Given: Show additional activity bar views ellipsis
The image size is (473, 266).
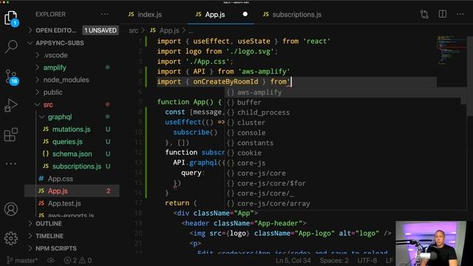Looking at the screenshot, I should [x=11, y=164].
